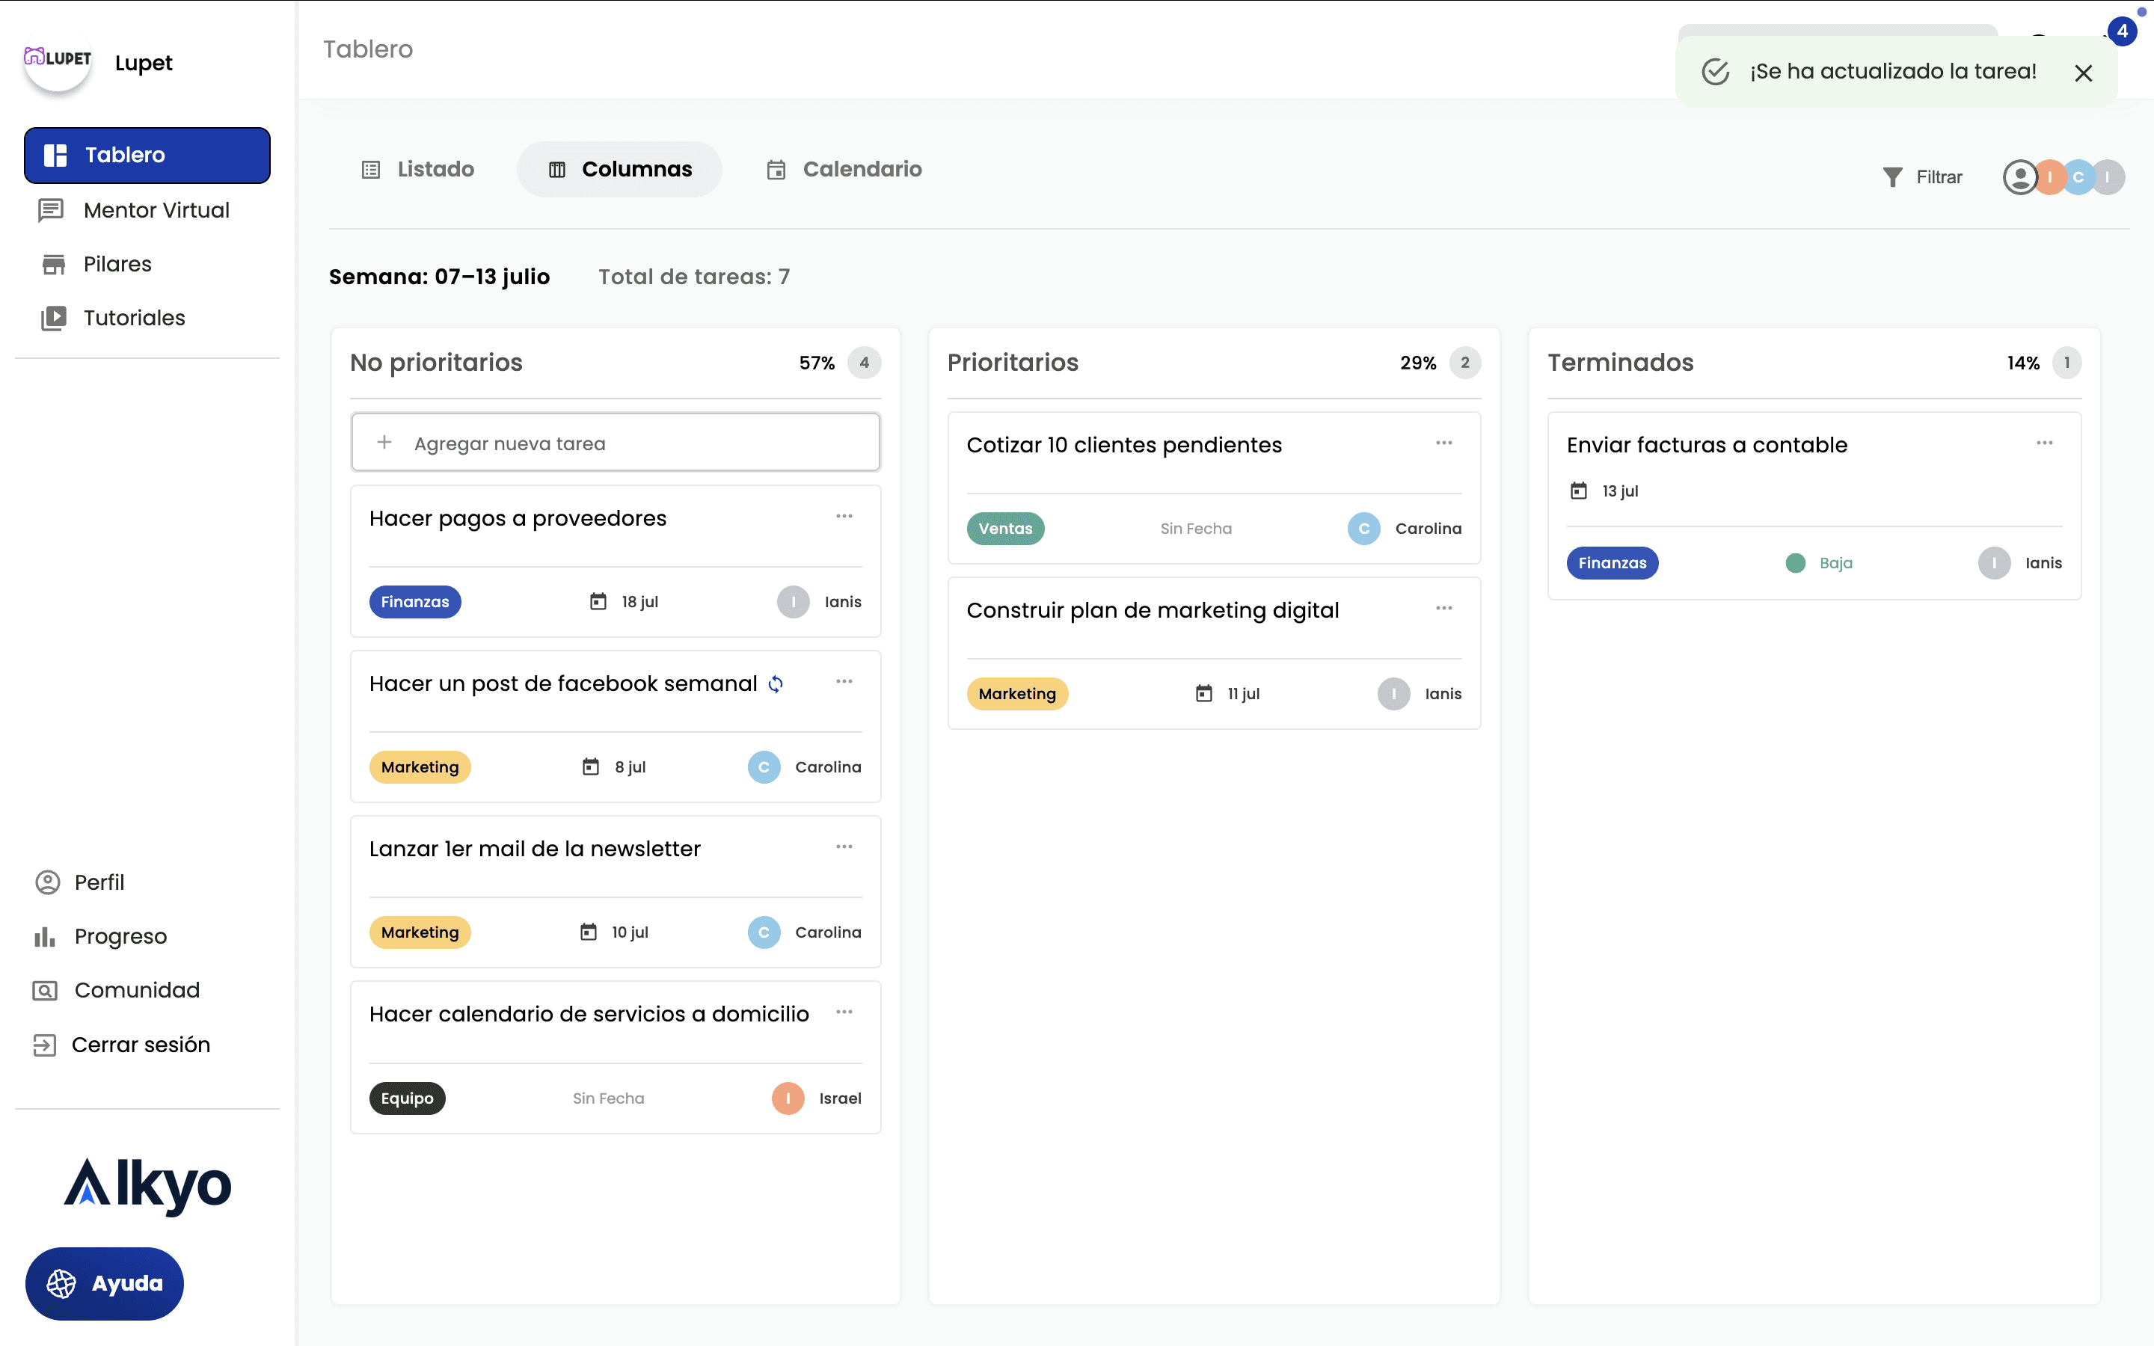The height and width of the screenshot is (1346, 2154).
Task: Click the Ayuda help button
Action: 104,1282
